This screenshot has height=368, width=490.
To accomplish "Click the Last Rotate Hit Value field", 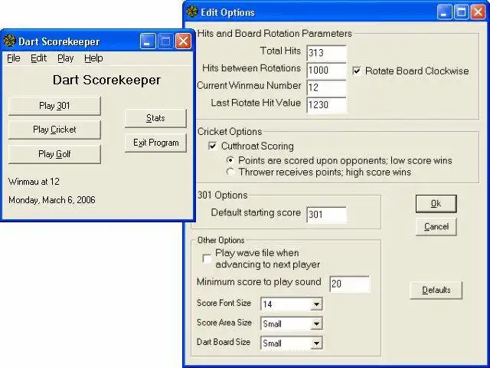I will tap(327, 104).
